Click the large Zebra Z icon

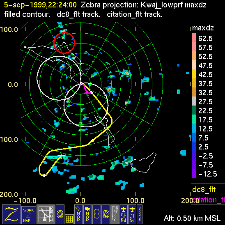pos(11,214)
